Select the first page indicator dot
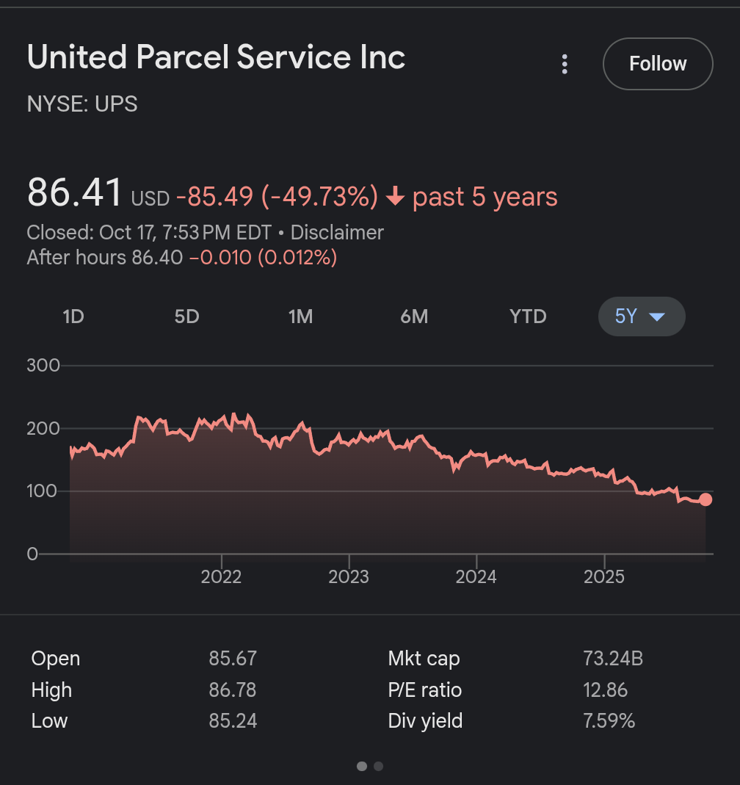Viewport: 740px width, 785px height. 362,766
